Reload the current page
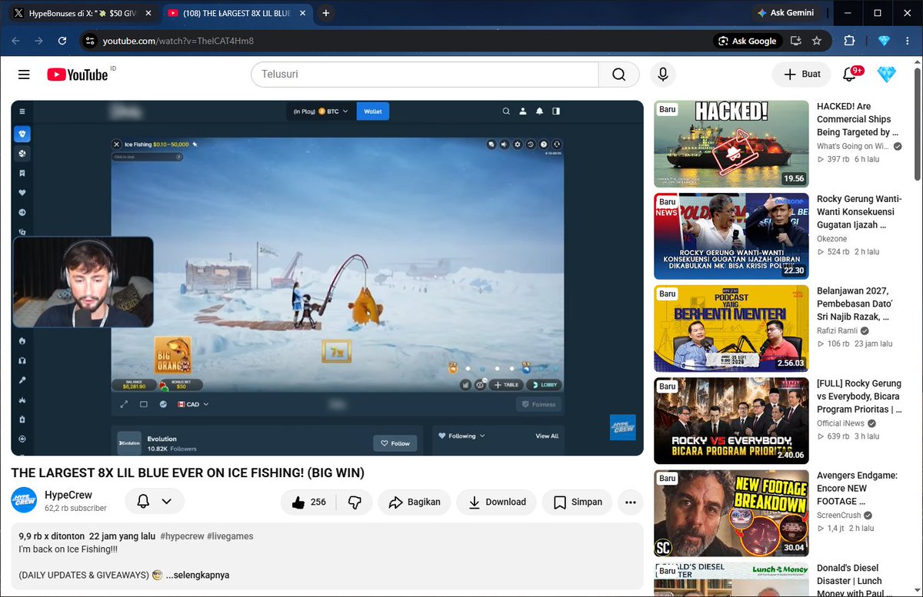 pyautogui.click(x=62, y=41)
